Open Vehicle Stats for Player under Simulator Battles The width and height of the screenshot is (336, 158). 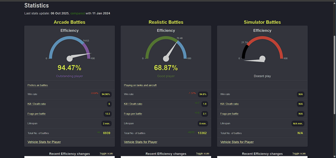click(237, 142)
